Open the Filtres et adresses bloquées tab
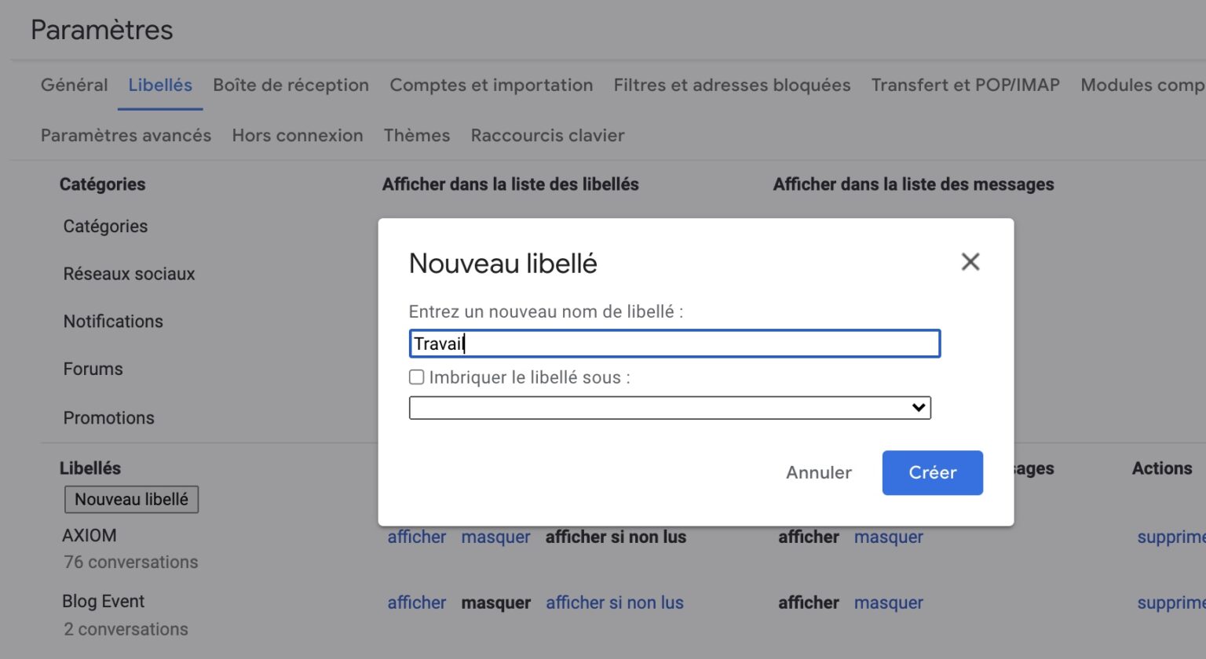 click(x=732, y=85)
